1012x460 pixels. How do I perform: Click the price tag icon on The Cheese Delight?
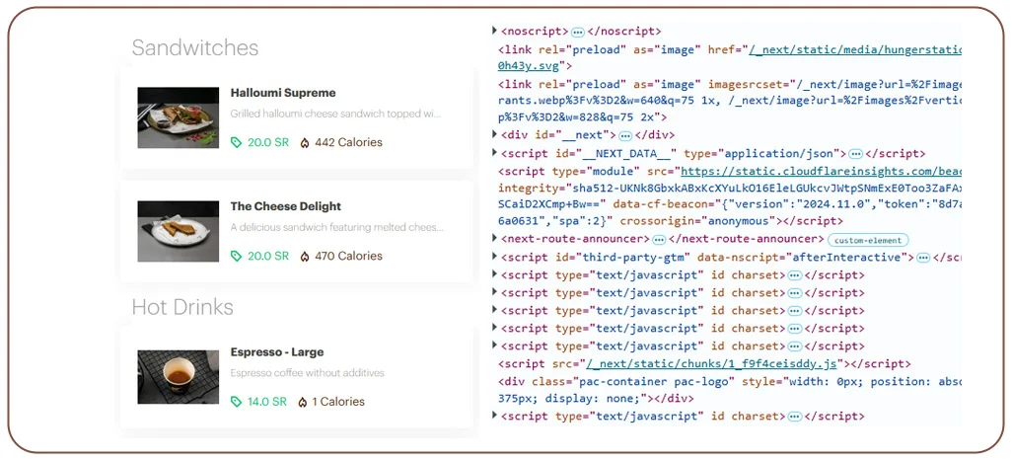[236, 257]
